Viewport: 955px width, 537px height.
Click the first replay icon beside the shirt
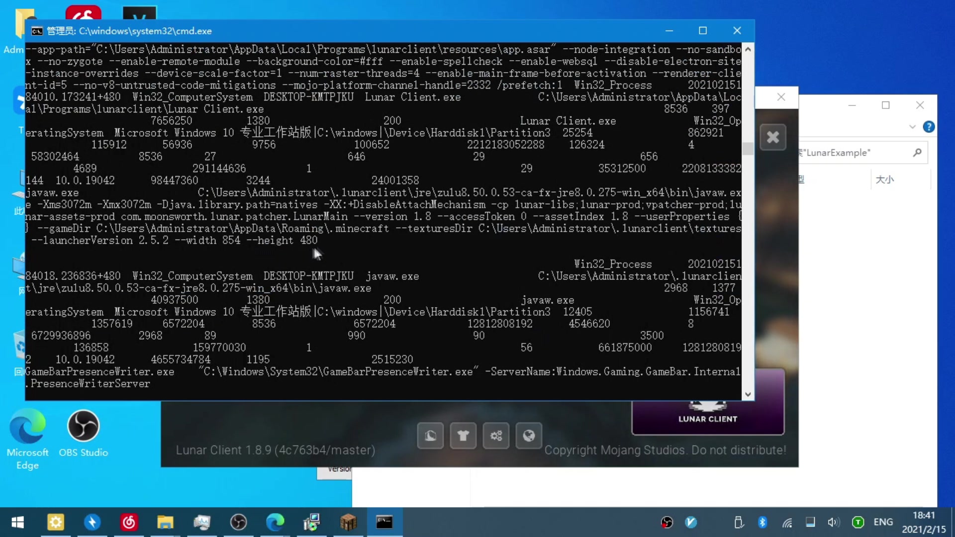coord(430,436)
